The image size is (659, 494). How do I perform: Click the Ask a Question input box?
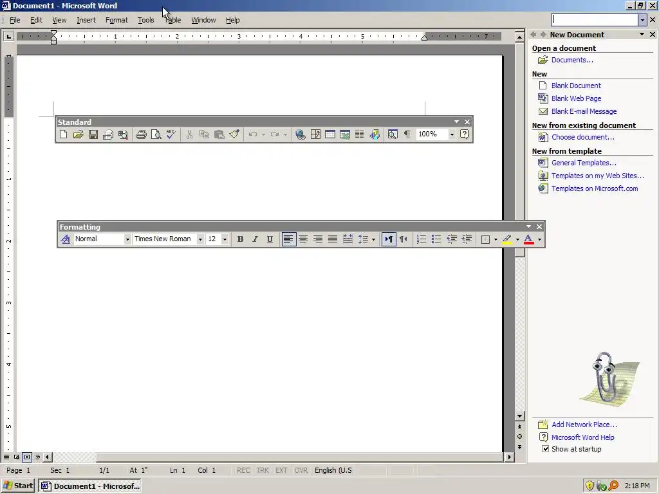tap(595, 19)
